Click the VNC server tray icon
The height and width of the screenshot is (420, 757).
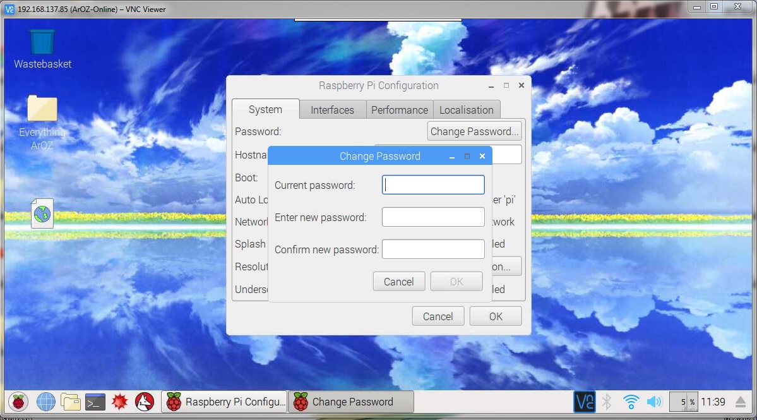pyautogui.click(x=584, y=402)
